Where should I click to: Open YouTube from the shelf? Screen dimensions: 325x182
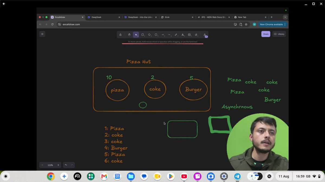pyautogui.click(x=184, y=176)
